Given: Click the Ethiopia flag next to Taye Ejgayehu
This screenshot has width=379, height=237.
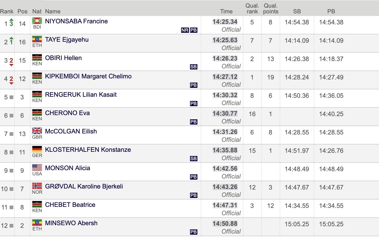Looking at the screenshot, I should click(37, 39).
